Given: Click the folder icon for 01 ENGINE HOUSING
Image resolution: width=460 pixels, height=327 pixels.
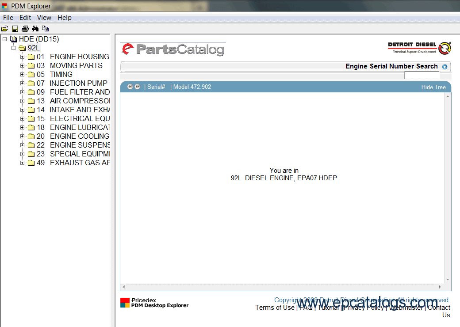Looking at the screenshot, I should (x=31, y=57).
